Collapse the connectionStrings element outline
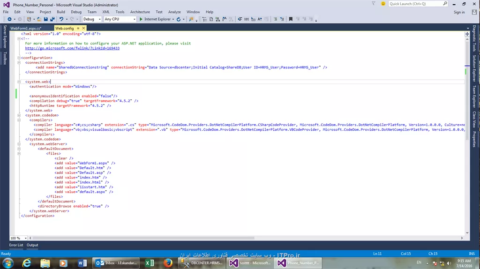The width and height of the screenshot is (480, 269). (x=19, y=62)
